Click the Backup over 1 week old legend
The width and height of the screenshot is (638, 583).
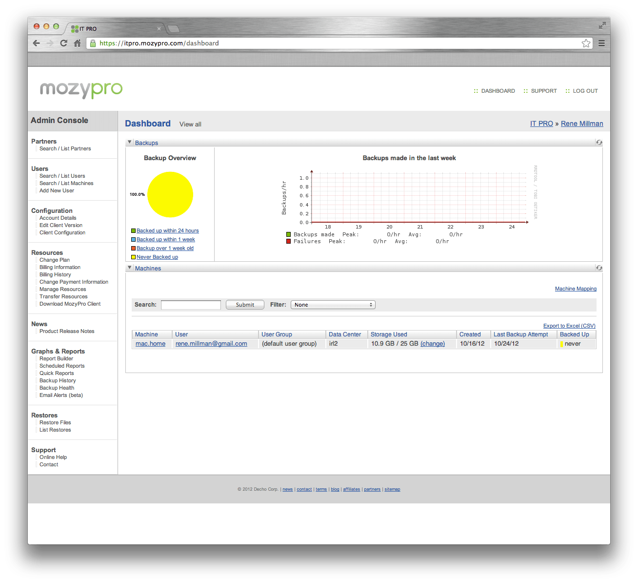[x=165, y=248]
